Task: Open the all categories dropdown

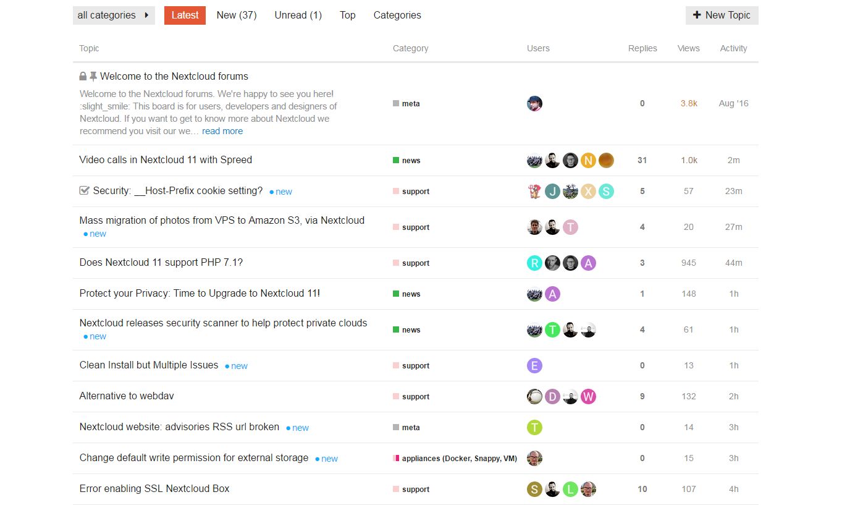Action: pyautogui.click(x=114, y=15)
